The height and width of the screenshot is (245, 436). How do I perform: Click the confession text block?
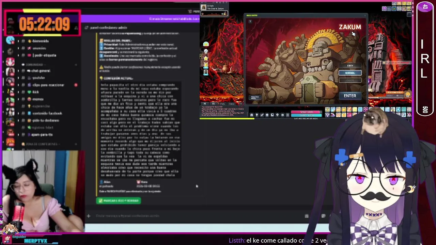pos(140,130)
